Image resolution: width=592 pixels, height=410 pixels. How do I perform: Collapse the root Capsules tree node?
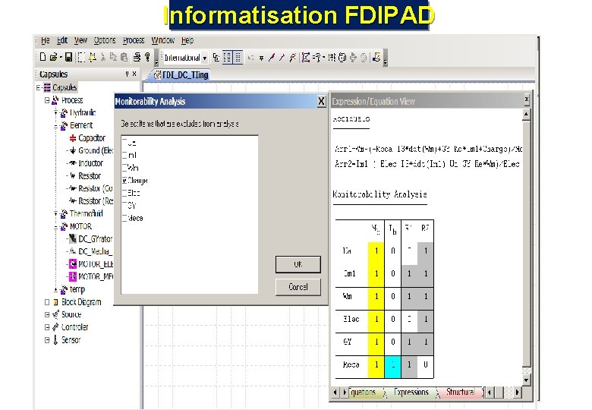pos(39,87)
